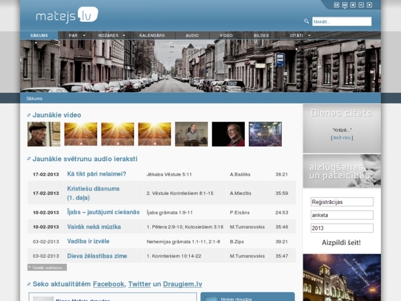401x301 pixels.
Task: Open video thumbnail of old man in cap
Action: coord(44,134)
